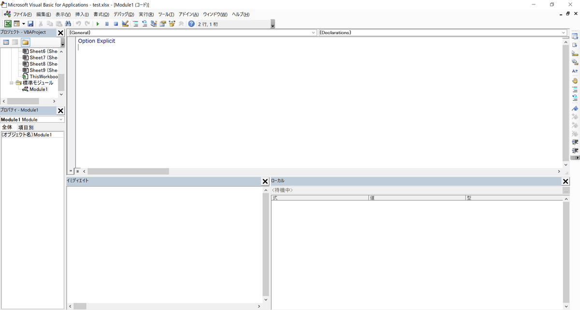Open the standard toolbar options arrow
Screen dimensions: 580x310
(x=273, y=25)
